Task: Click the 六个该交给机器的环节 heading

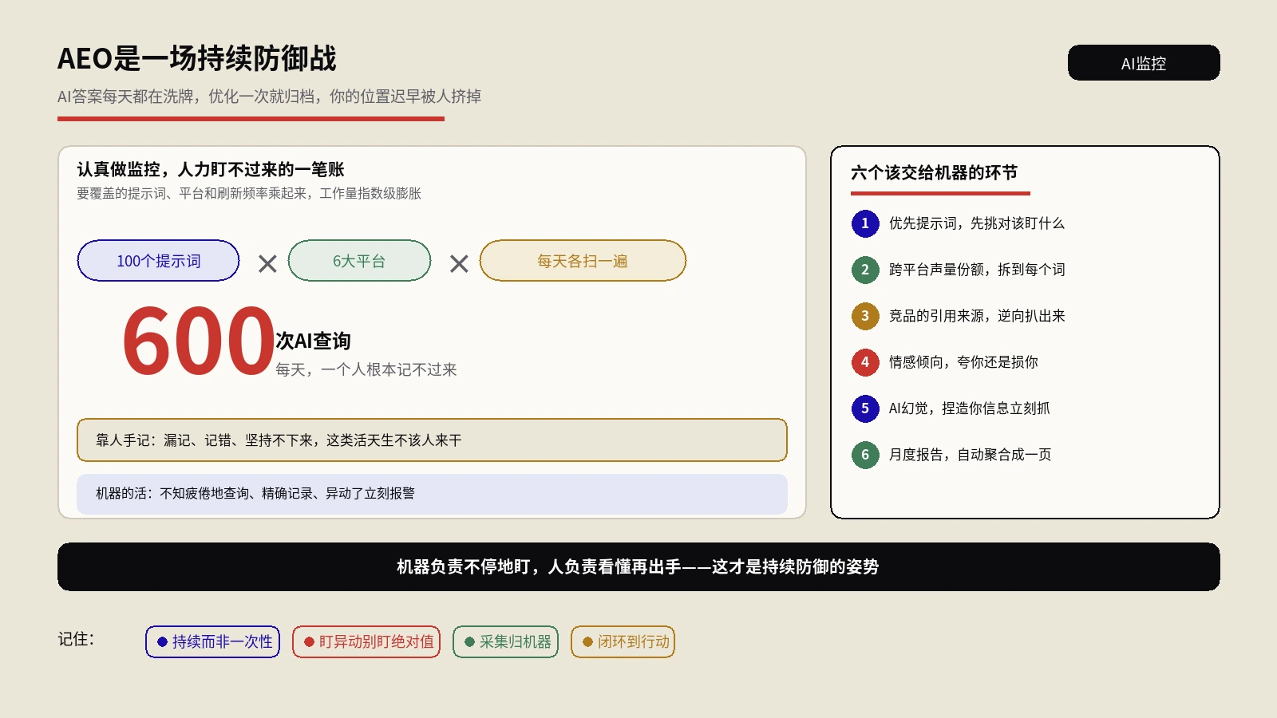Action: [934, 172]
